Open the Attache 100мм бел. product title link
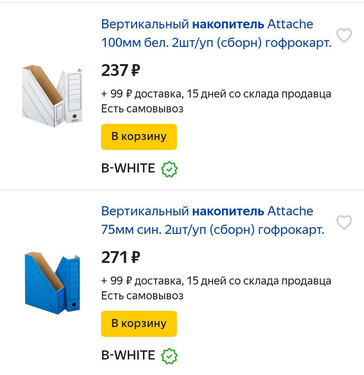 coord(216,33)
